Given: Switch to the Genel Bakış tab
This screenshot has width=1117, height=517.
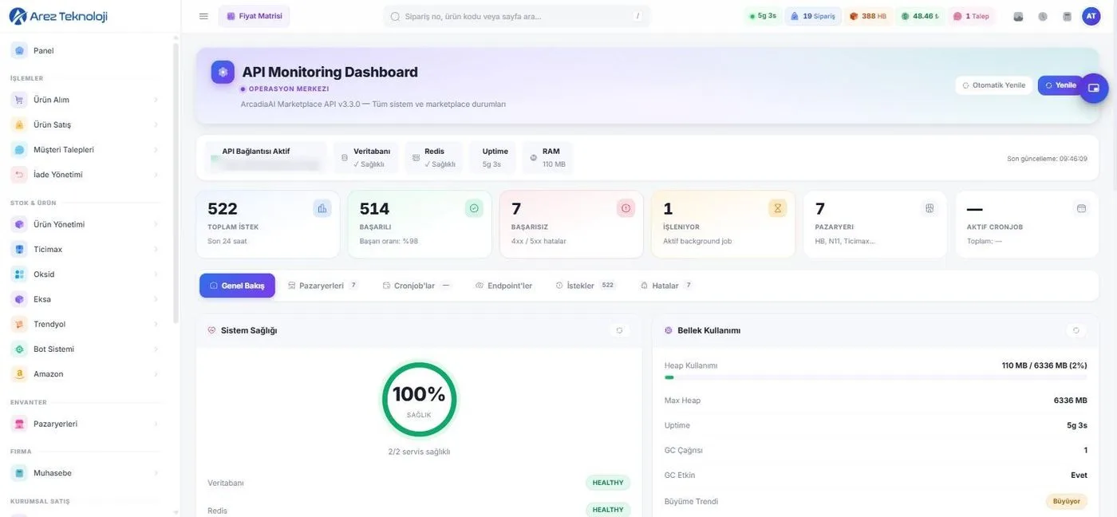Looking at the screenshot, I should (237, 286).
